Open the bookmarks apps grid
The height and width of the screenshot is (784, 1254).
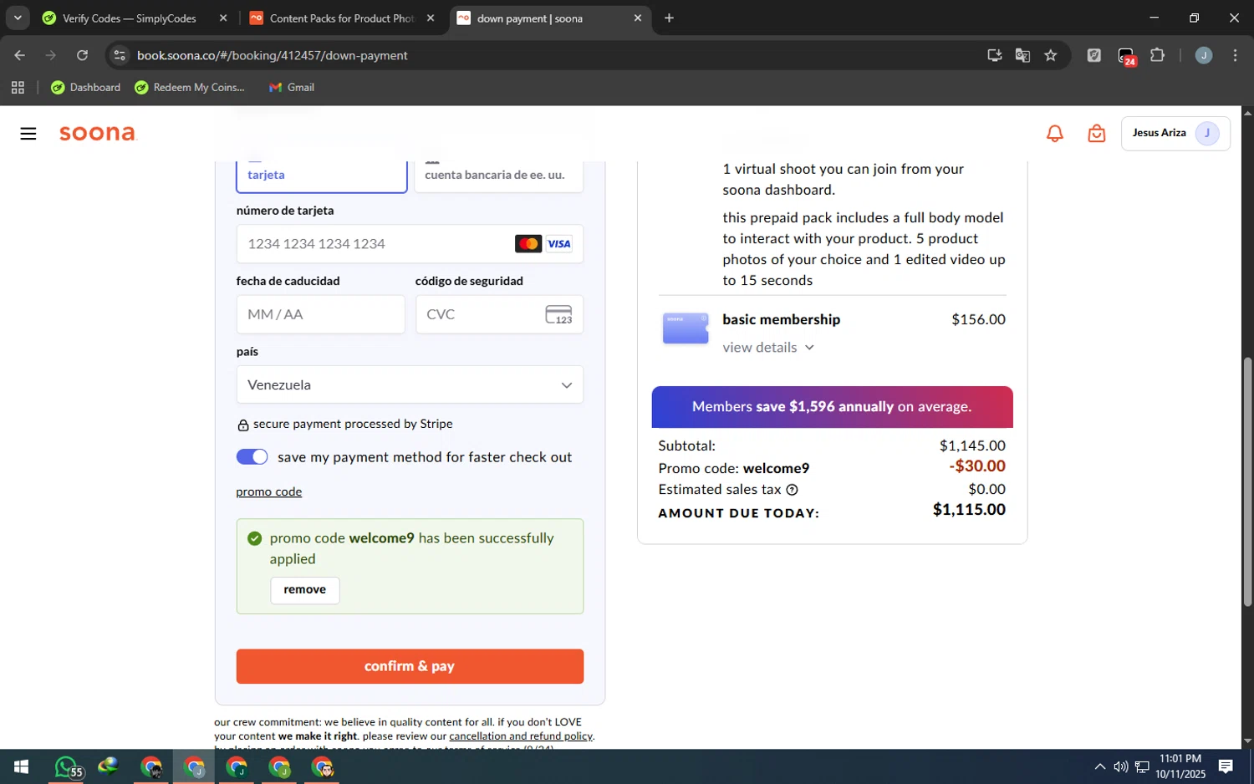click(x=18, y=87)
